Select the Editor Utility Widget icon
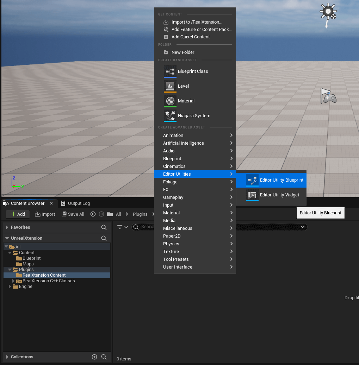 pos(252,195)
